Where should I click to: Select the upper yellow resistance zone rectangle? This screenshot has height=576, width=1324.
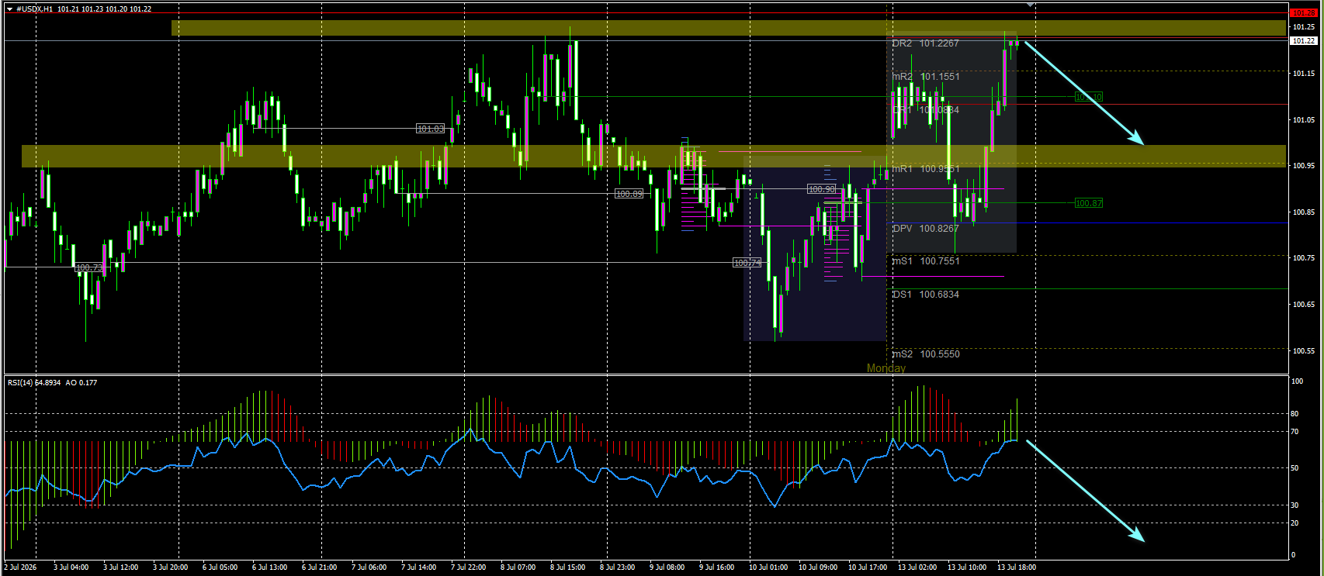pos(729,28)
